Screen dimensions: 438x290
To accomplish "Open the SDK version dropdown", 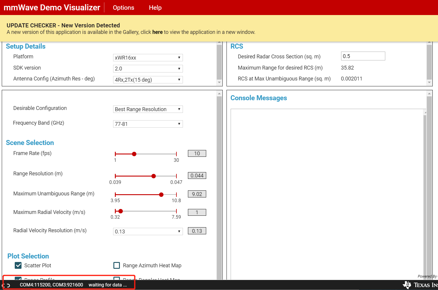I will pos(148,69).
